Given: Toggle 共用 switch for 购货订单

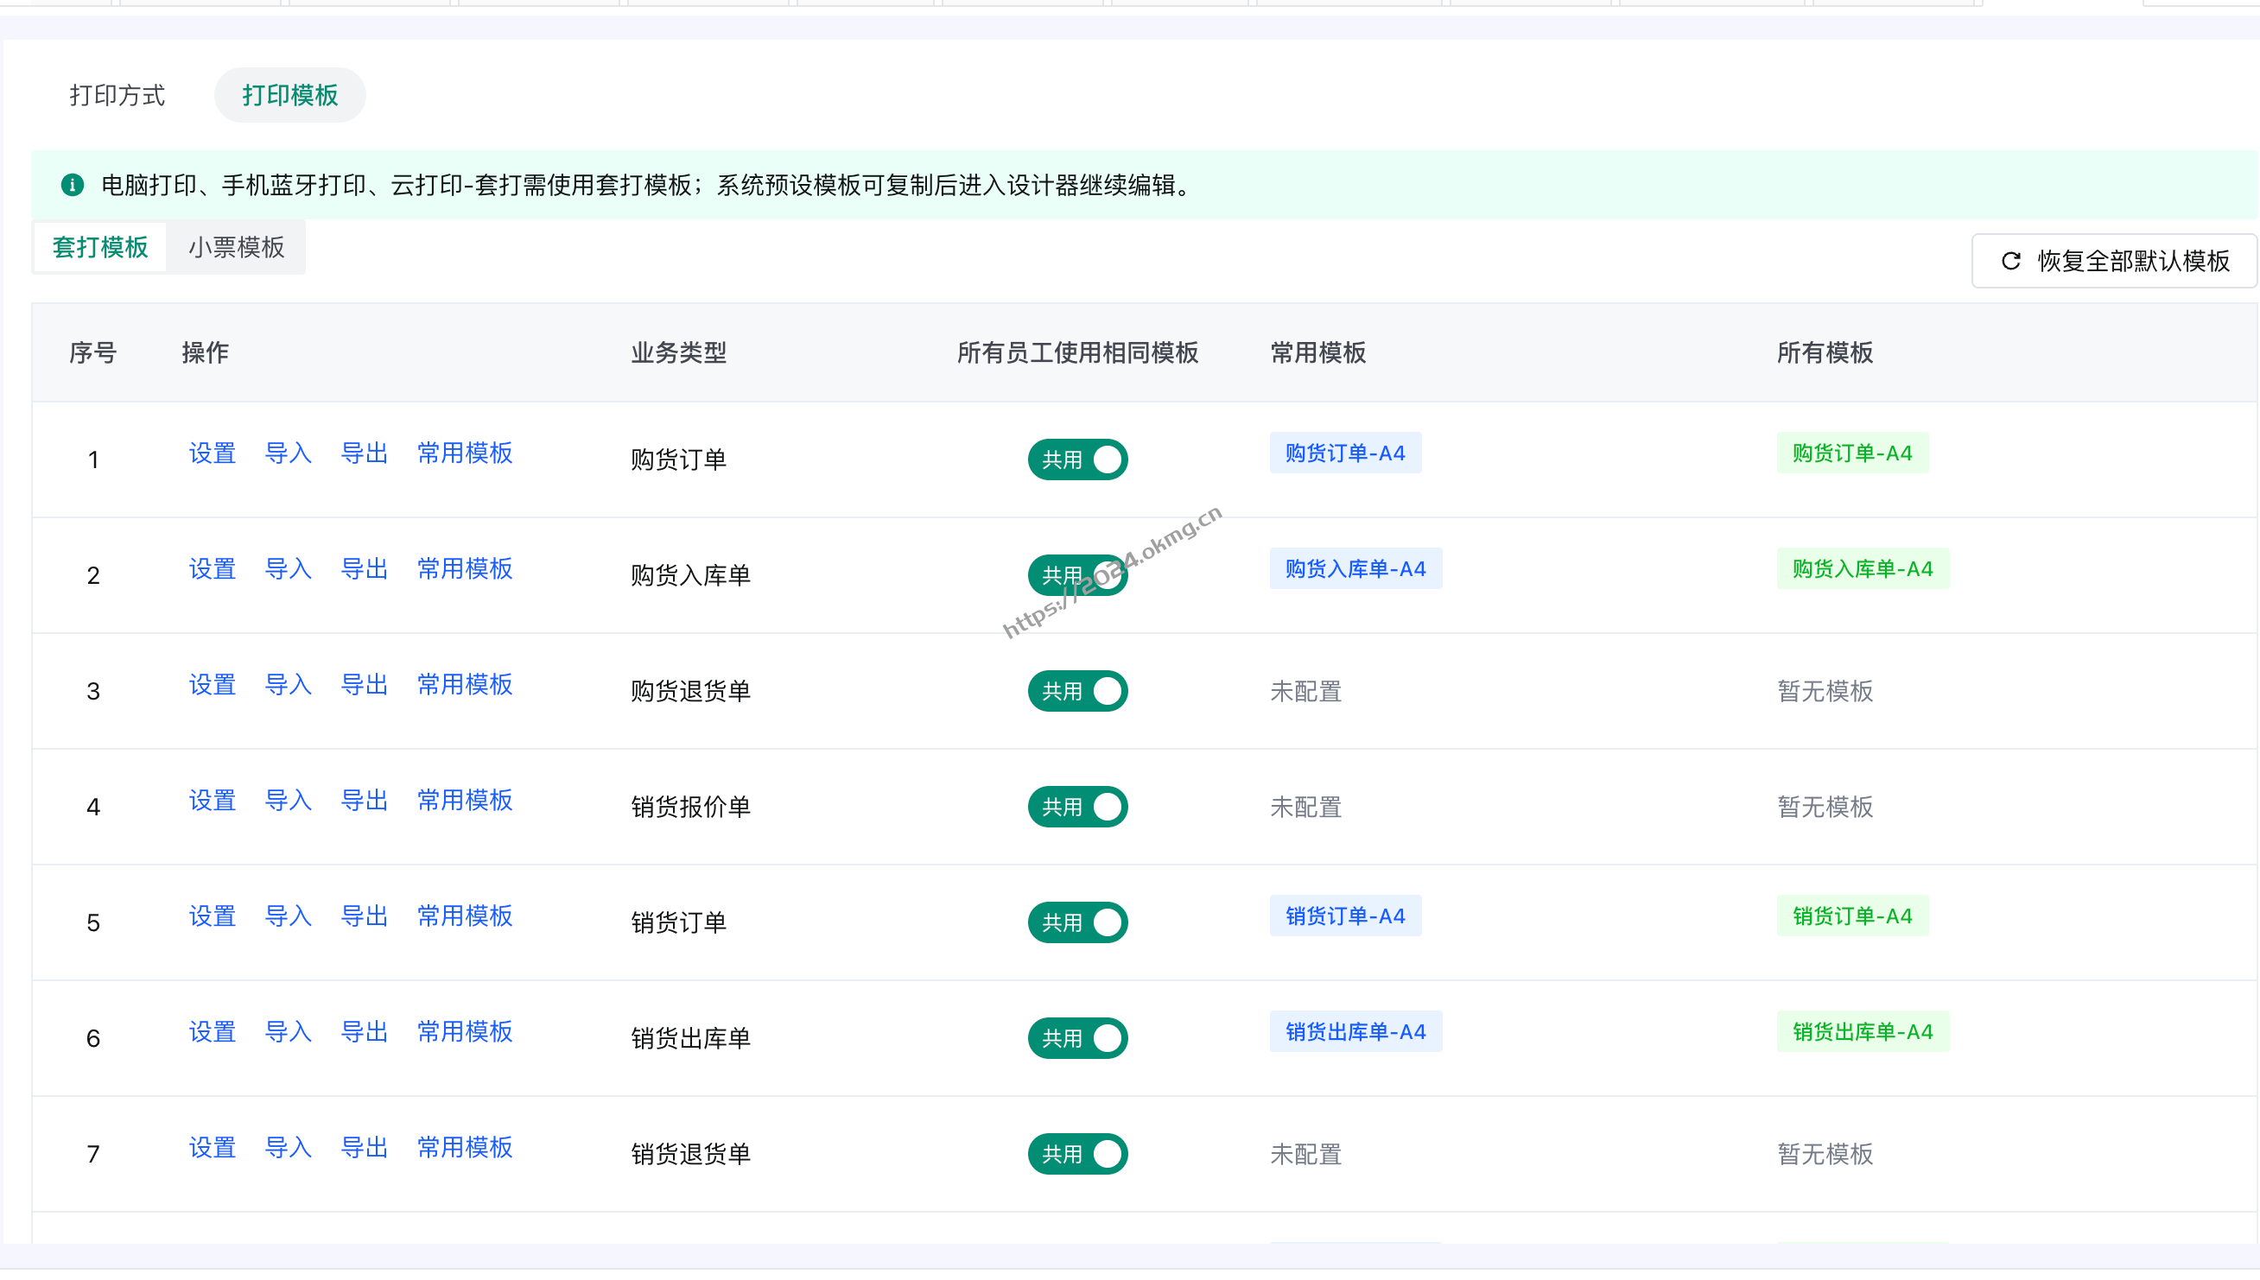Looking at the screenshot, I should (x=1077, y=459).
